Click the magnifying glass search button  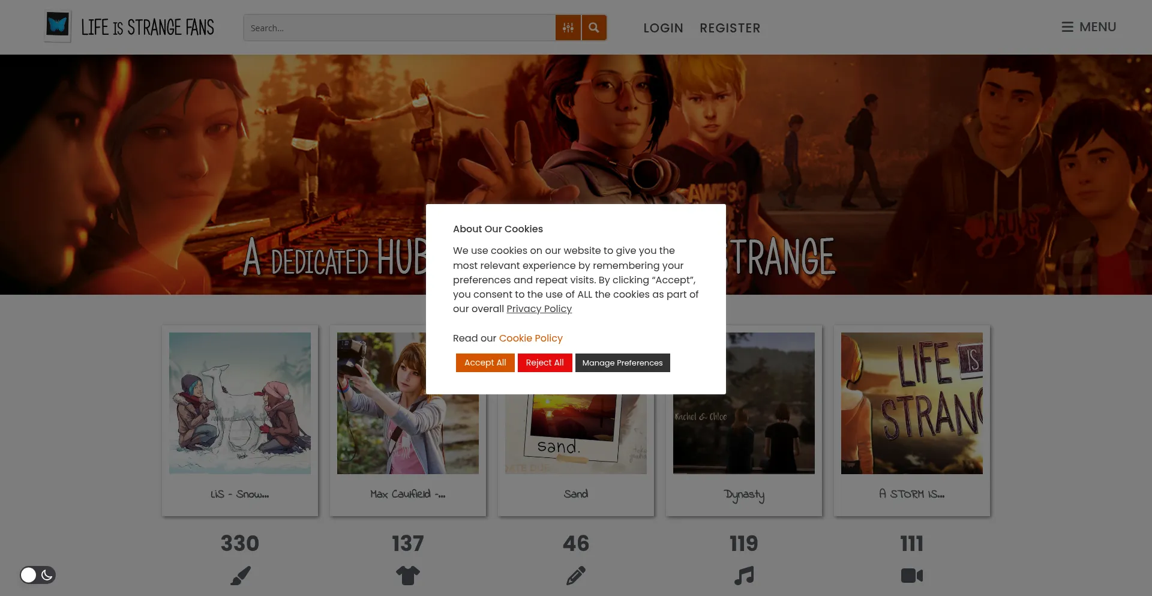[594, 28]
